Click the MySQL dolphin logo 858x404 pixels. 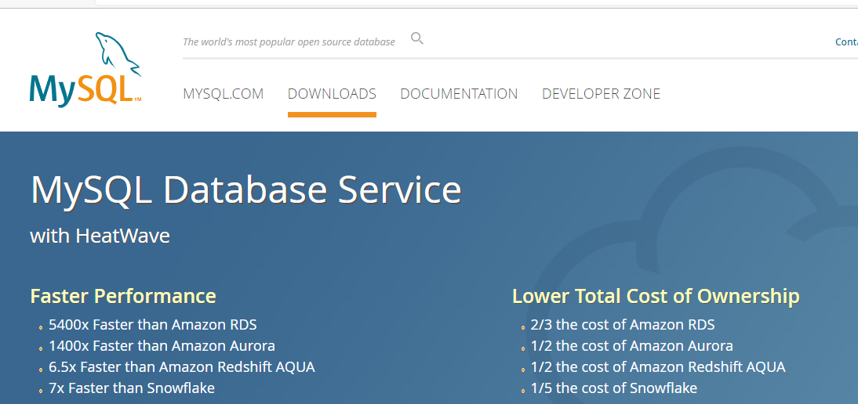(86, 70)
